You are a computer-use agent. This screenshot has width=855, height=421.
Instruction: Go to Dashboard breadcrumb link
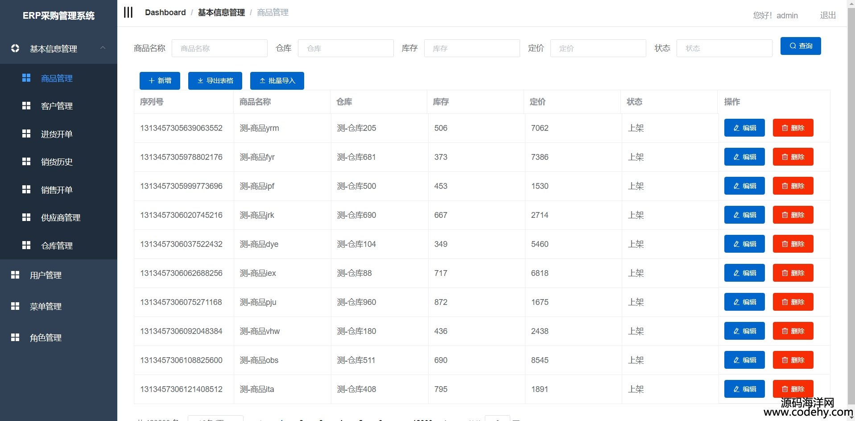point(165,13)
